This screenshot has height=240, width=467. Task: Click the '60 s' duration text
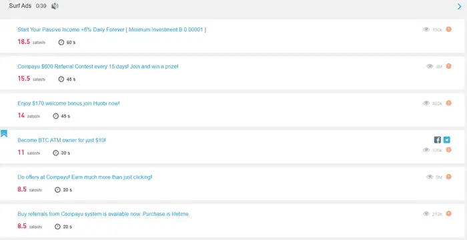[x=71, y=43]
